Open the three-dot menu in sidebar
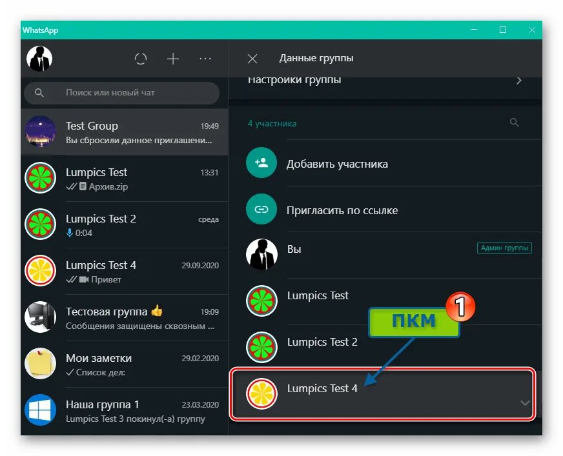 pyautogui.click(x=205, y=59)
